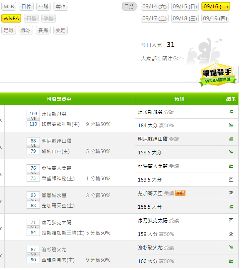Click the orange 主推 badge
Screen dimensions: 241x270
click(x=180, y=193)
